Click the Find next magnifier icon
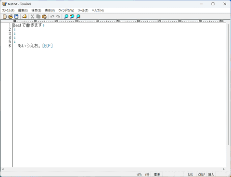 pyautogui.click(x=78, y=16)
